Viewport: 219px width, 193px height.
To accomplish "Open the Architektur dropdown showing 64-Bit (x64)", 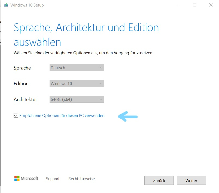I will 77,99.
